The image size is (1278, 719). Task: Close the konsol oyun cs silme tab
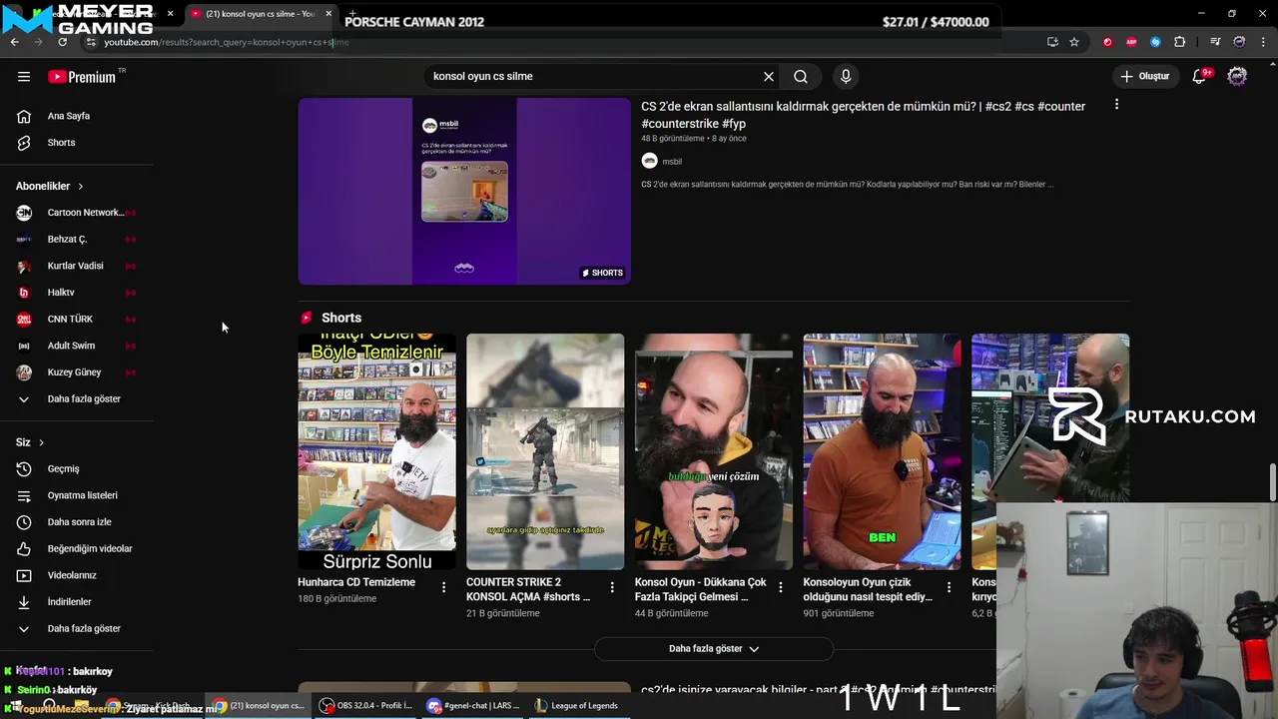328,14
